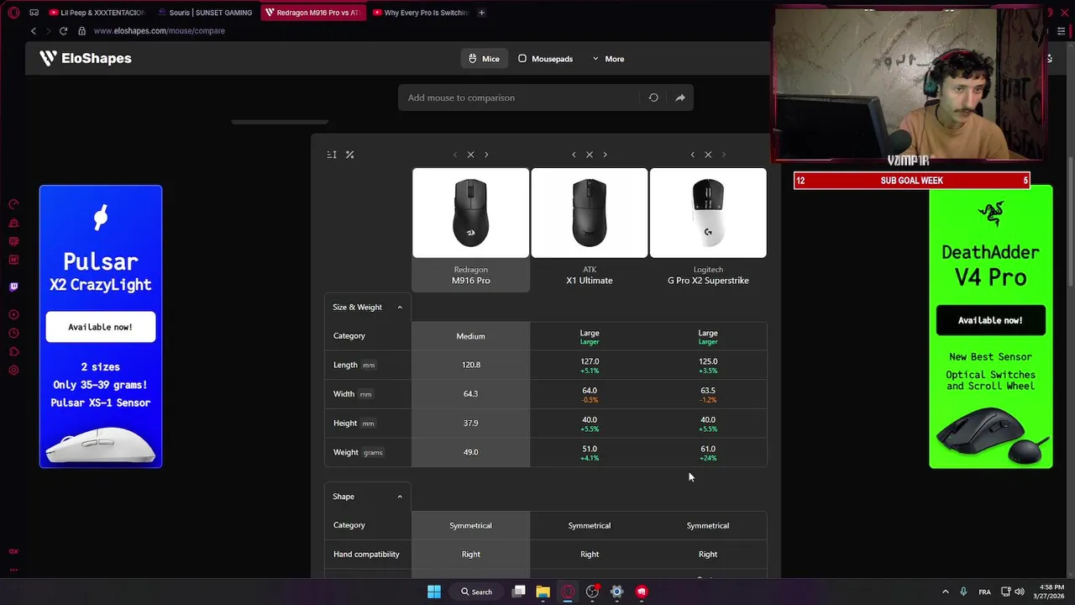Toggle the sort-by-difference icon above the table

[332, 155]
